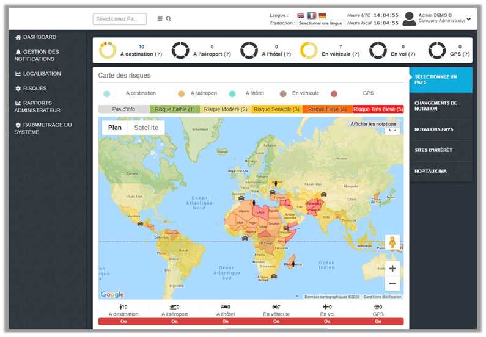Click the En véhicule donut chart
486x337 pixels.
pos(309,50)
